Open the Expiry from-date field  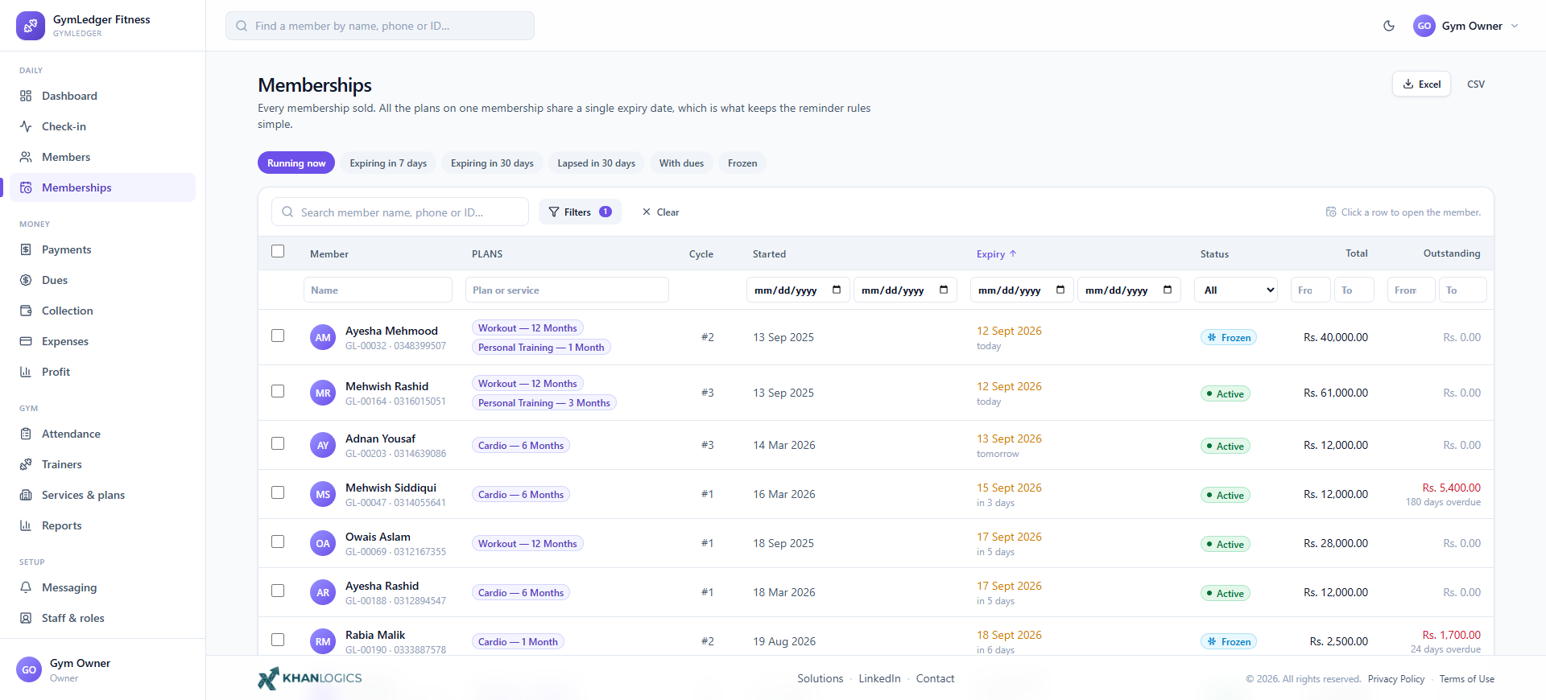1022,290
